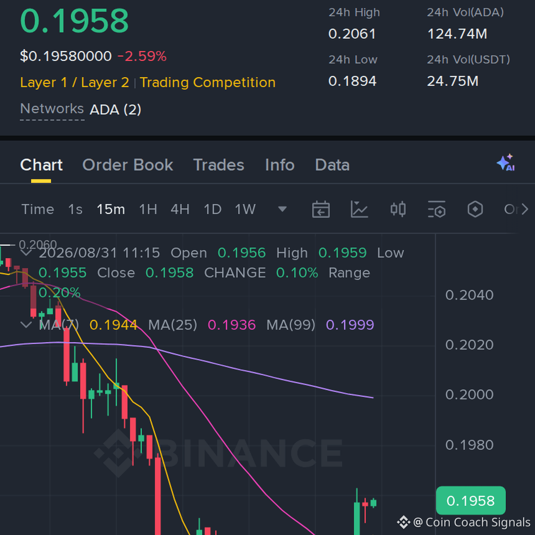The image size is (535, 535).
Task: Select the 1D interval
Action: coord(213,209)
